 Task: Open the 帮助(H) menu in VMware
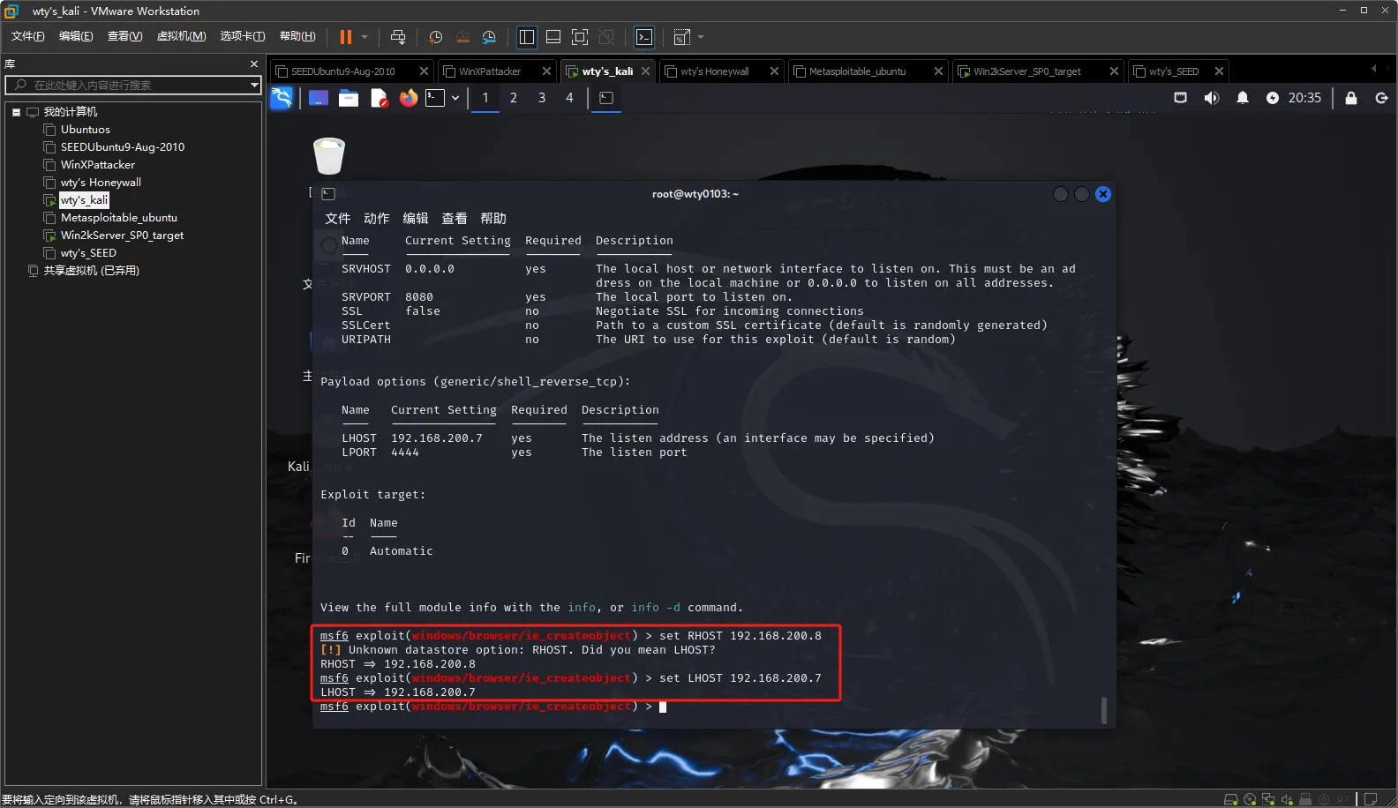[x=297, y=36]
